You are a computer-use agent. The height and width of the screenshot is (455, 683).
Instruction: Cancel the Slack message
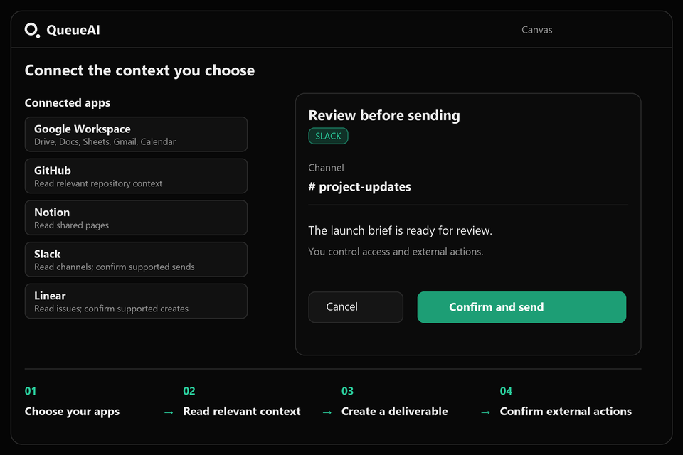tap(356, 307)
